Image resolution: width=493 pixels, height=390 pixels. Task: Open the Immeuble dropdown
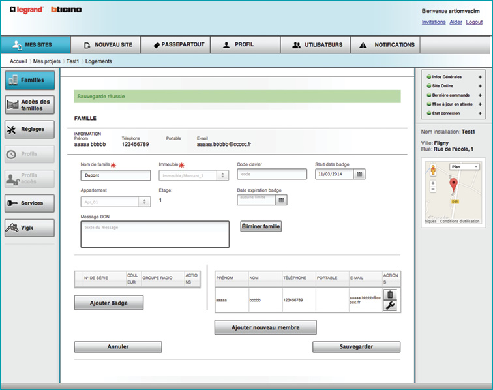pyautogui.click(x=223, y=175)
